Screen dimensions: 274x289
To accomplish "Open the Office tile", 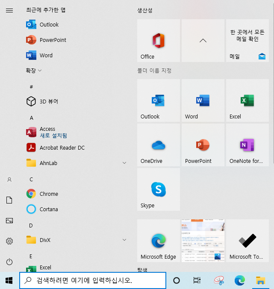I will point(159,41).
